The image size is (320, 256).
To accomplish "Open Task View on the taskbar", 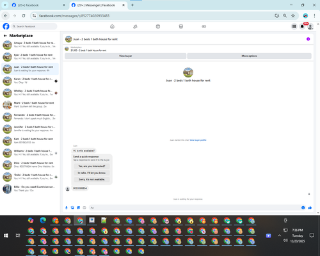I will click(x=18, y=236).
